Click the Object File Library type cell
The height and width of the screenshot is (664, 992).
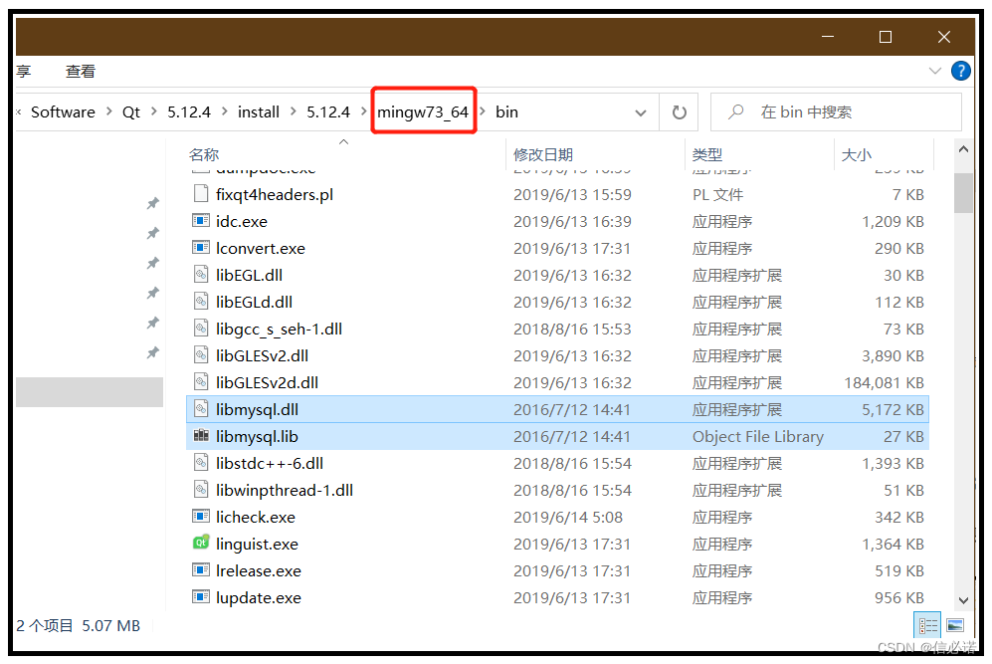click(758, 437)
